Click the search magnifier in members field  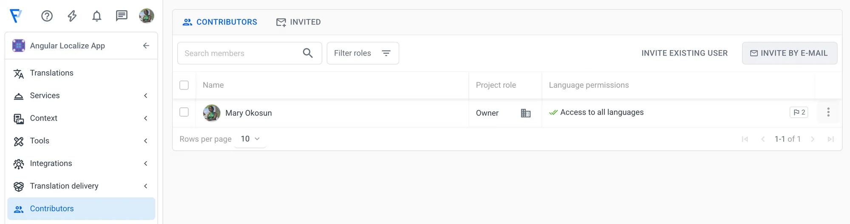[x=308, y=53]
